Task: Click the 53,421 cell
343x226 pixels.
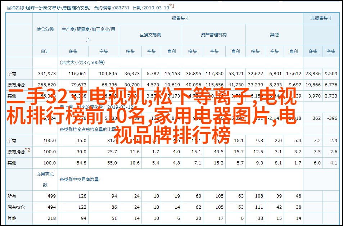Action: [236, 74]
